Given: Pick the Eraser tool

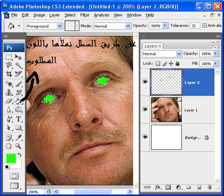Looking at the screenshot, I should tap(9, 101).
